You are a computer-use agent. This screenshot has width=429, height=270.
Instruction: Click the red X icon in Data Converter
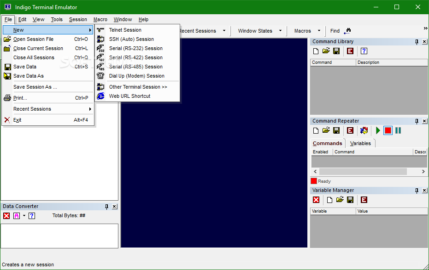click(6, 216)
